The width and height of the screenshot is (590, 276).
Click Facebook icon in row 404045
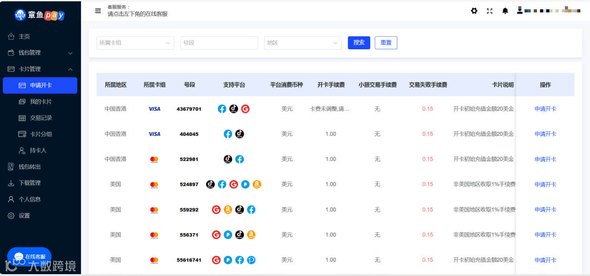pyautogui.click(x=228, y=134)
